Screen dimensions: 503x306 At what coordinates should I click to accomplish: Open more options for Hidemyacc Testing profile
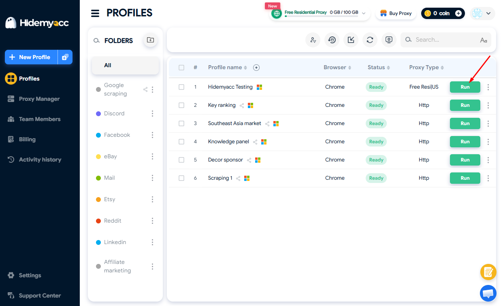point(488,87)
